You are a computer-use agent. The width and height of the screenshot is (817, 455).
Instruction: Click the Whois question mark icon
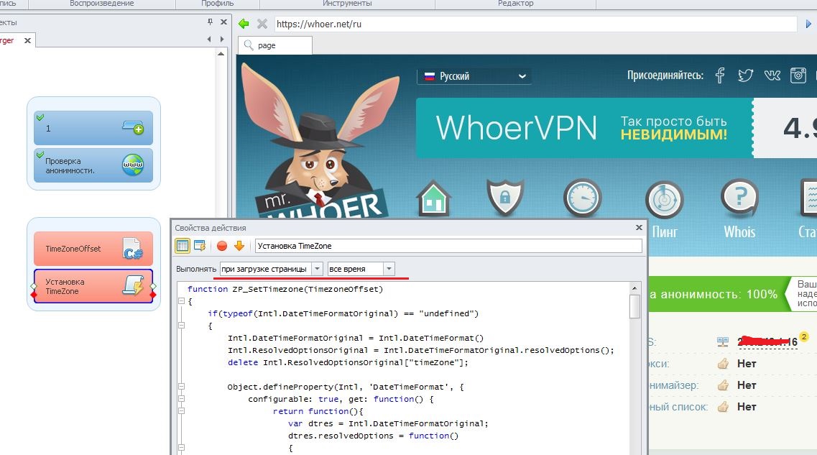(739, 198)
